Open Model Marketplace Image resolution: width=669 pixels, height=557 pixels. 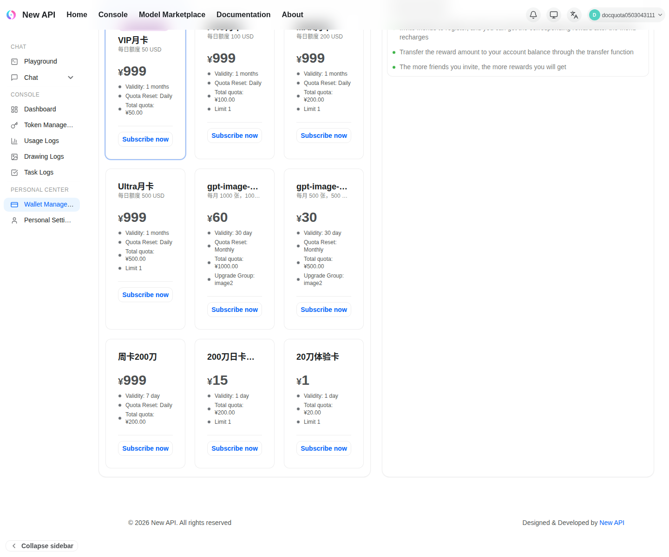[x=172, y=15]
